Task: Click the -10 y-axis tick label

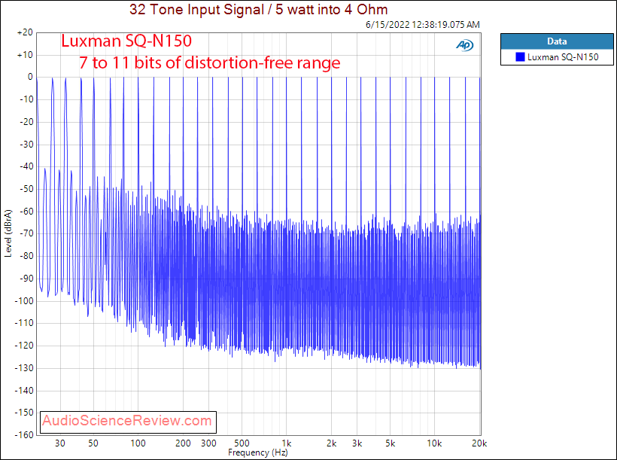Action: pos(26,99)
